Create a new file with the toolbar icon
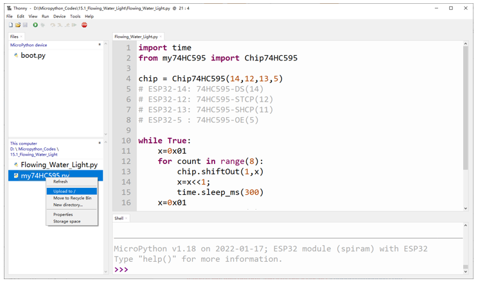The height and width of the screenshot is (283, 478). tap(11, 25)
